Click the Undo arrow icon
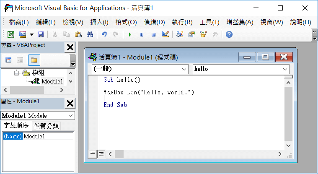The height and width of the screenshot is (174, 318). point(104,34)
